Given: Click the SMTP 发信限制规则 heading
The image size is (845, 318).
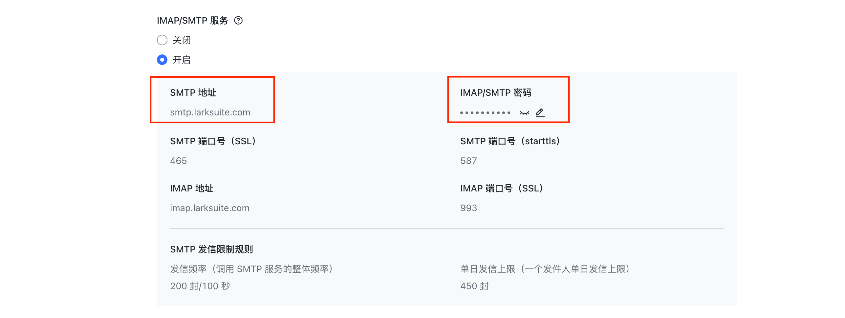Looking at the screenshot, I should click(x=211, y=249).
